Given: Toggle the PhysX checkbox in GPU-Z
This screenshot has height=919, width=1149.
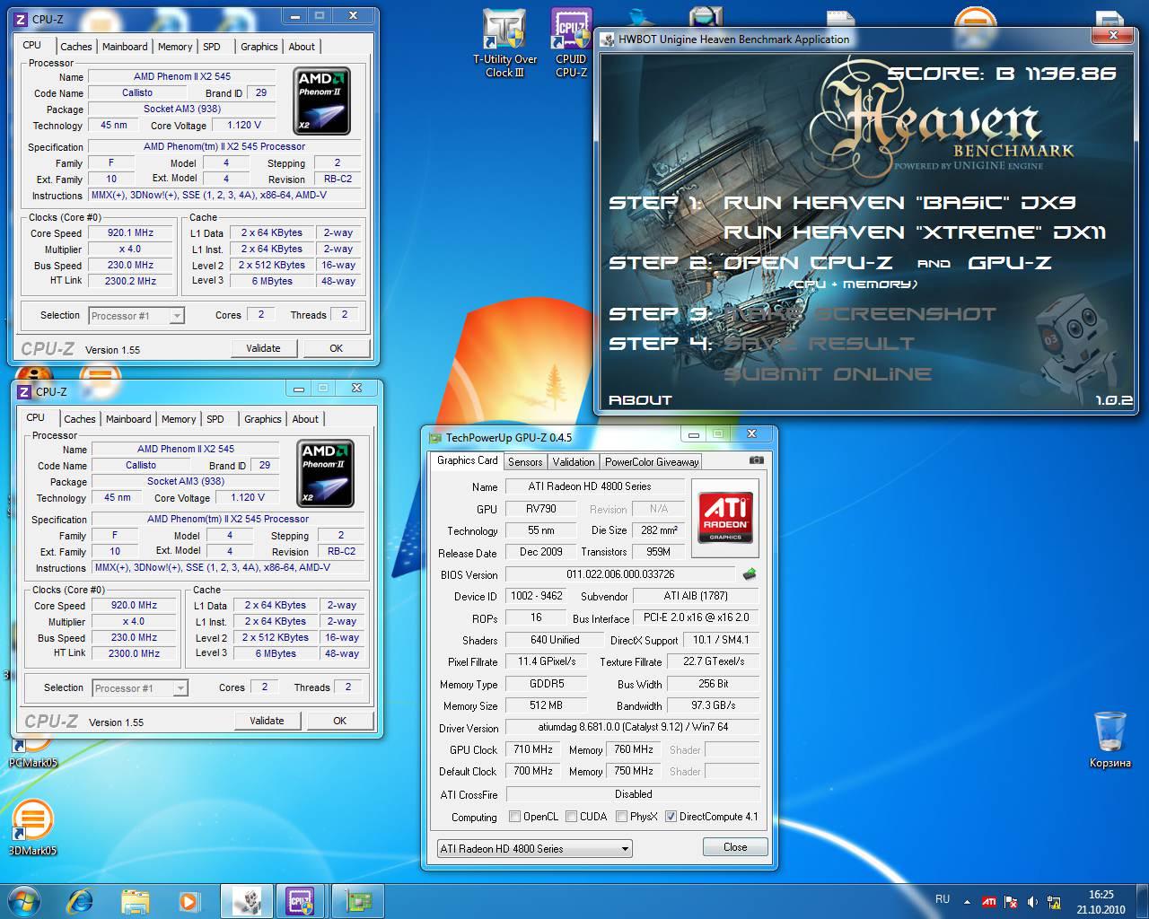Looking at the screenshot, I should click(621, 817).
